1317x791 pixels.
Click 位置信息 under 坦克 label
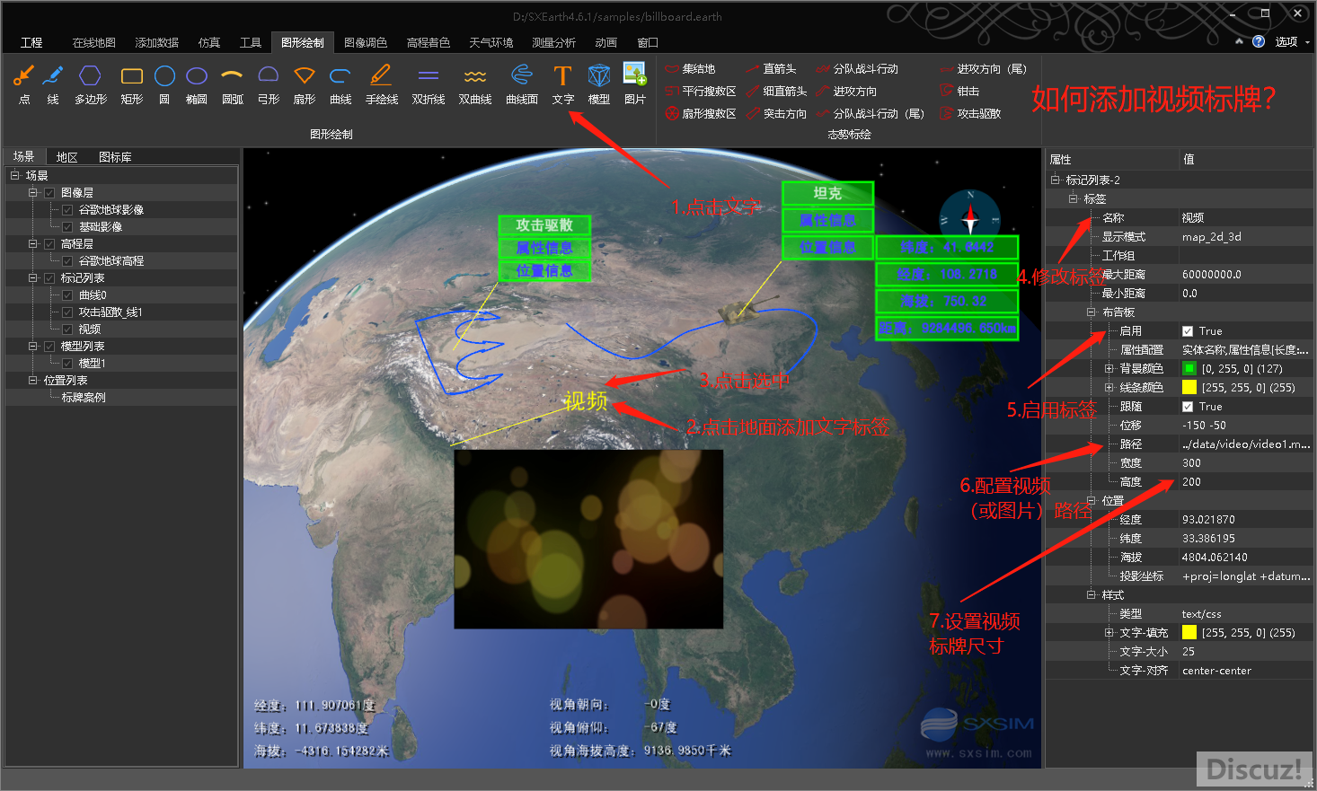[x=827, y=248]
